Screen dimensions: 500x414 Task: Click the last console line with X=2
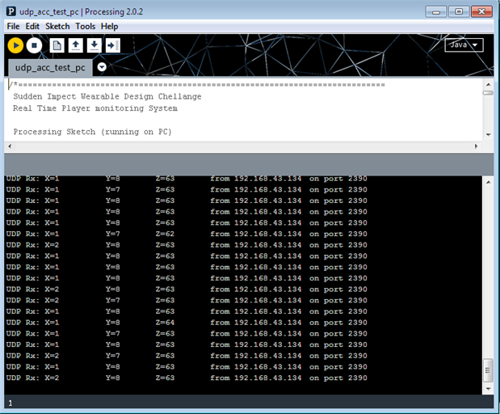(x=187, y=378)
